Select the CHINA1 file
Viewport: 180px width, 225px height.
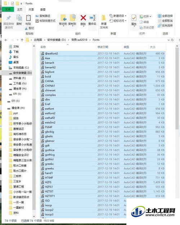[x=103, y=86]
